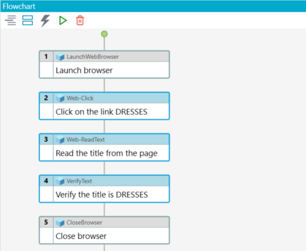
Task: Click the Web-Click step cube icon
Action: click(60, 98)
